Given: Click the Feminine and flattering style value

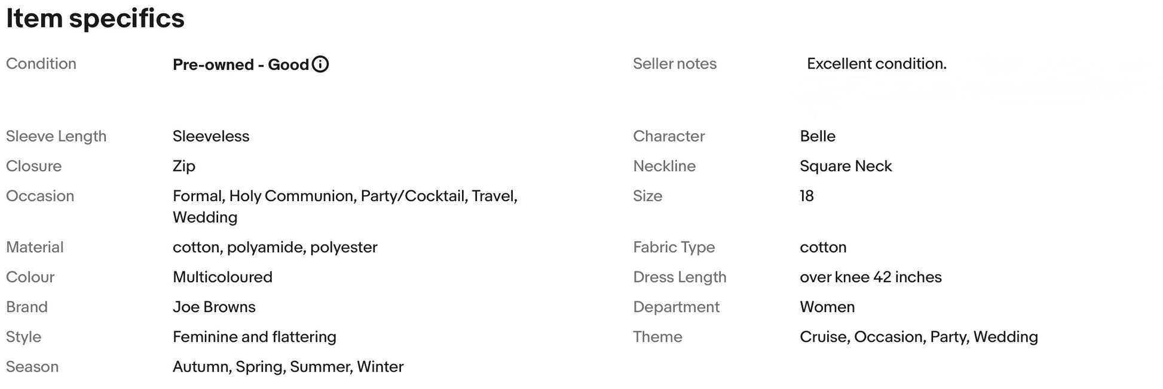Looking at the screenshot, I should pyautogui.click(x=254, y=336).
